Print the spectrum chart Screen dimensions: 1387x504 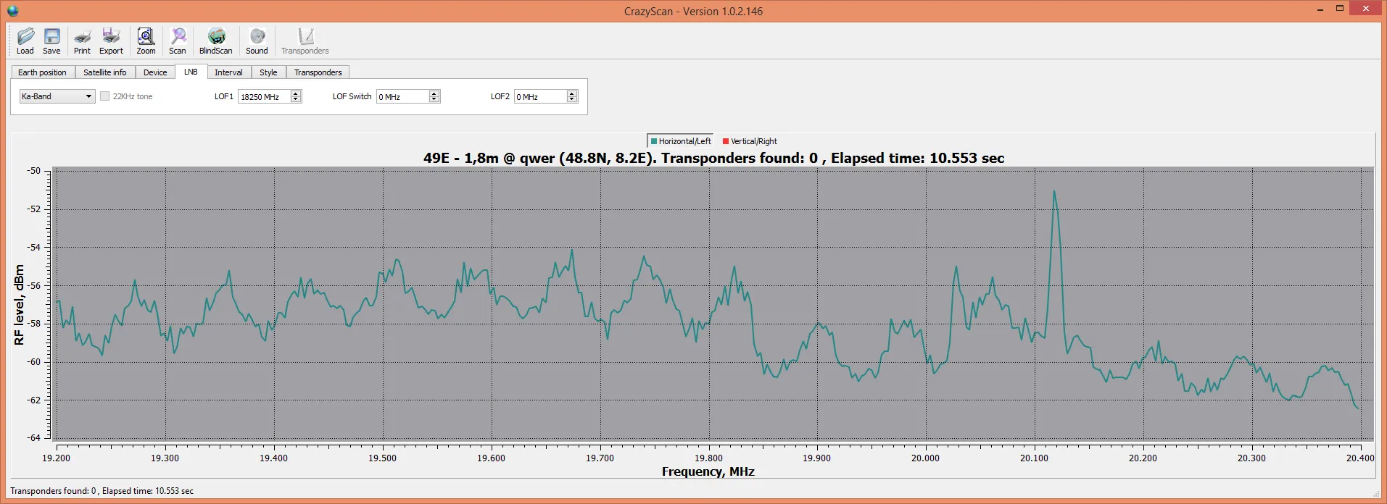pyautogui.click(x=82, y=41)
